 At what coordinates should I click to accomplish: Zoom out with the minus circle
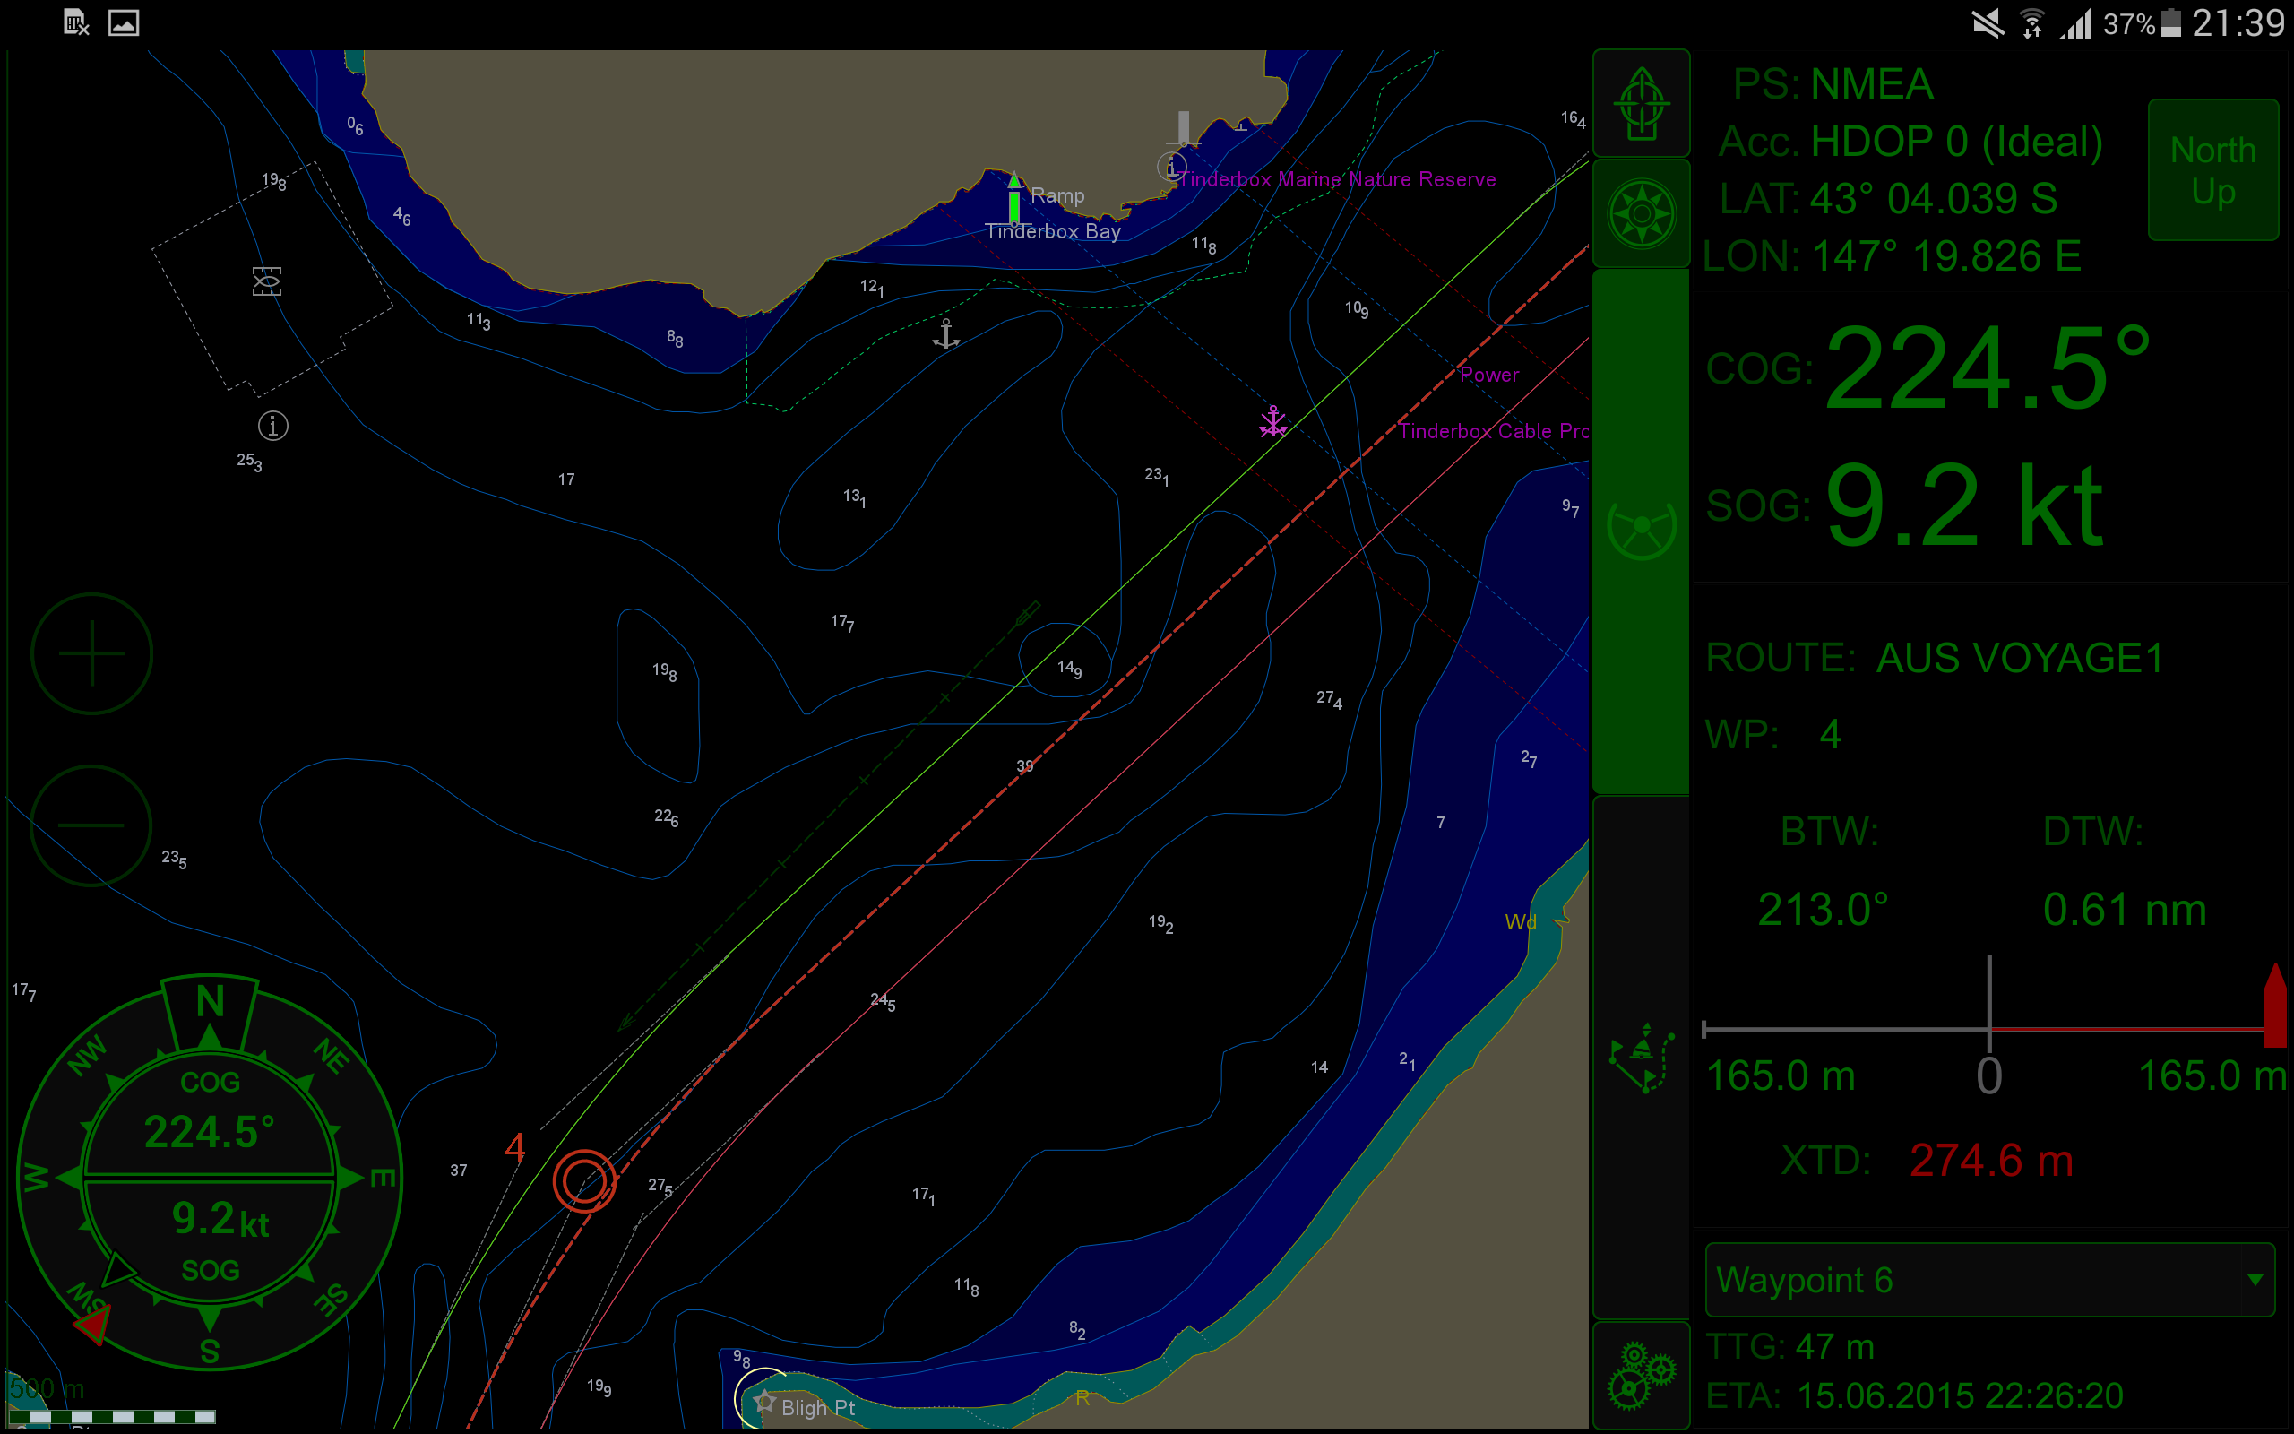pyautogui.click(x=92, y=825)
